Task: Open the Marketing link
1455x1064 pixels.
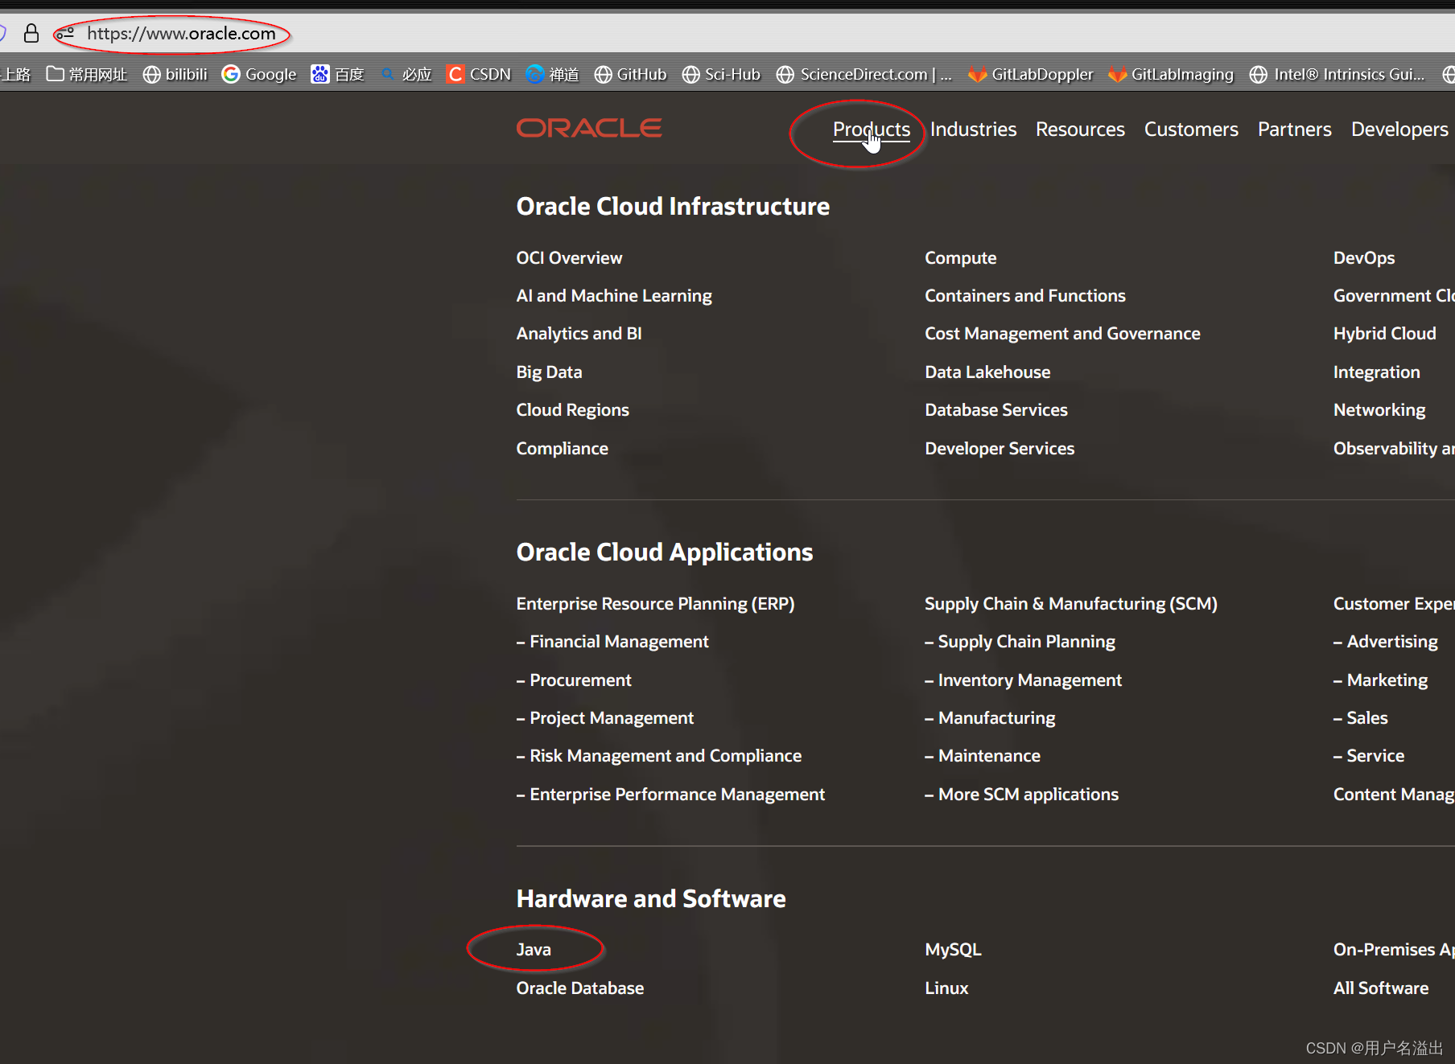Action: click(x=1380, y=680)
